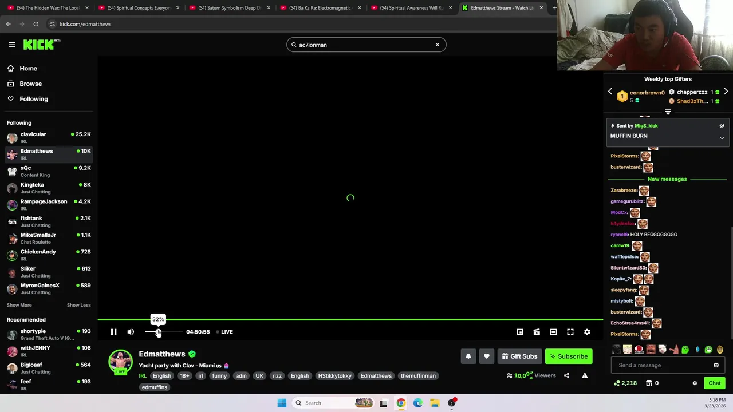Click the Edmatthews streamer avatar
Viewport: 733px width, 412px height.
120,362
